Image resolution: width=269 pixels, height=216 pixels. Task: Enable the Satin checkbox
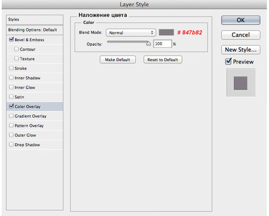(x=11, y=97)
